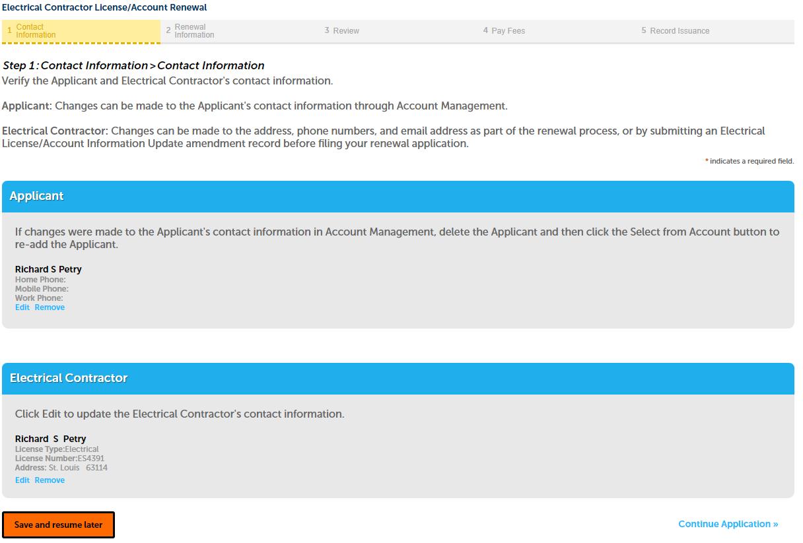Click the Home Phone label

click(40, 280)
